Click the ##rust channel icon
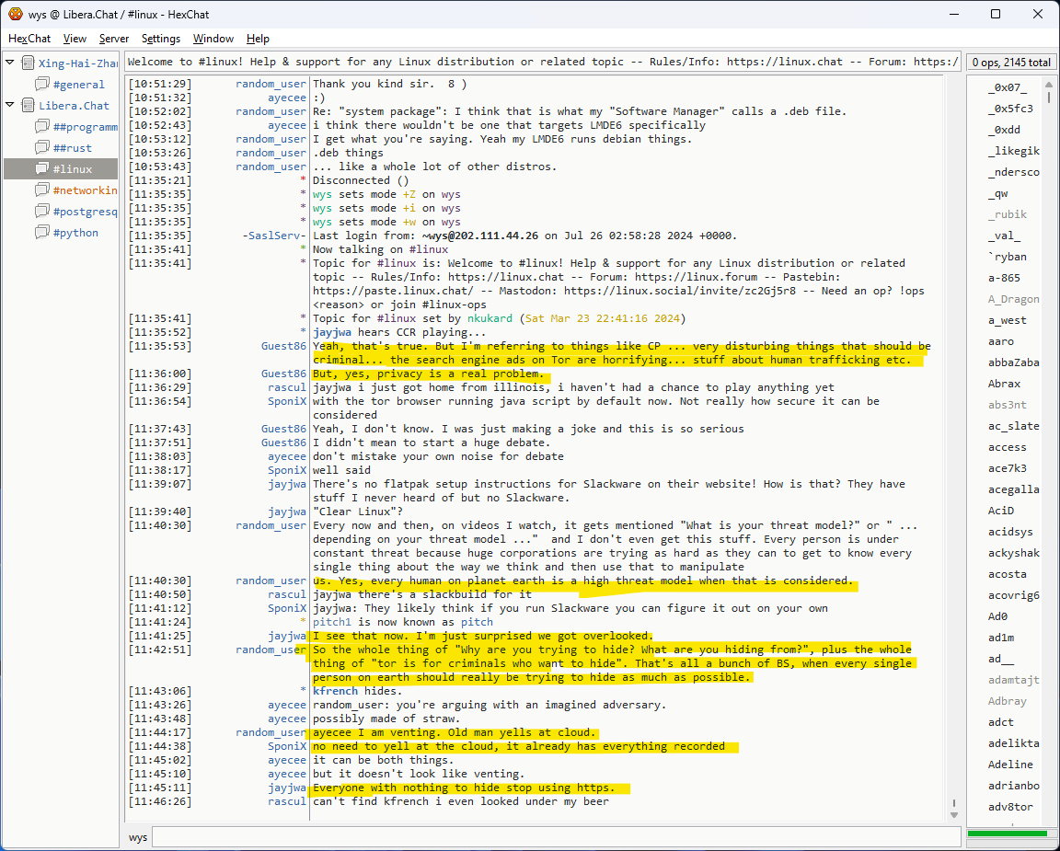1060x851 pixels. tap(42, 148)
